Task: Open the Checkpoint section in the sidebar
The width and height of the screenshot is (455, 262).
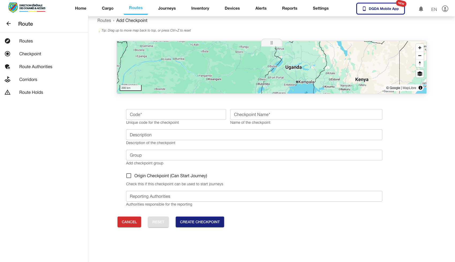Action: (30, 54)
